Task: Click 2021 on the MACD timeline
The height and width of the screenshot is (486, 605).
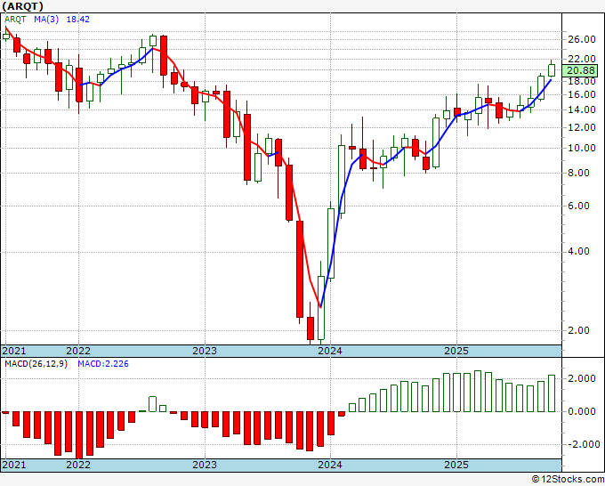Action: click(x=14, y=465)
